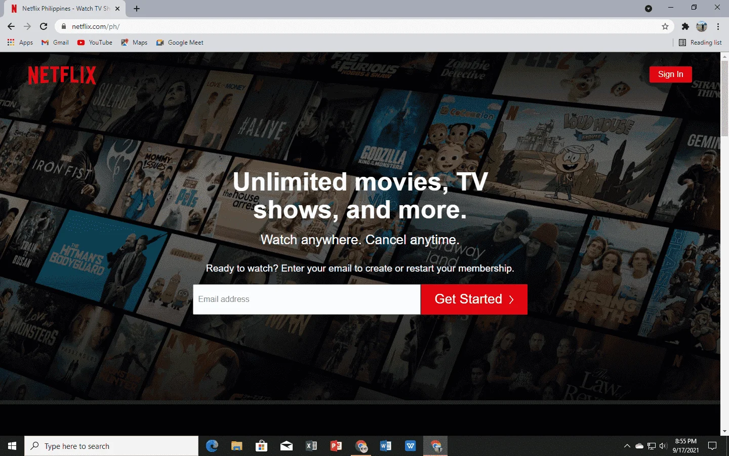Click the Netflix logo

(x=62, y=75)
